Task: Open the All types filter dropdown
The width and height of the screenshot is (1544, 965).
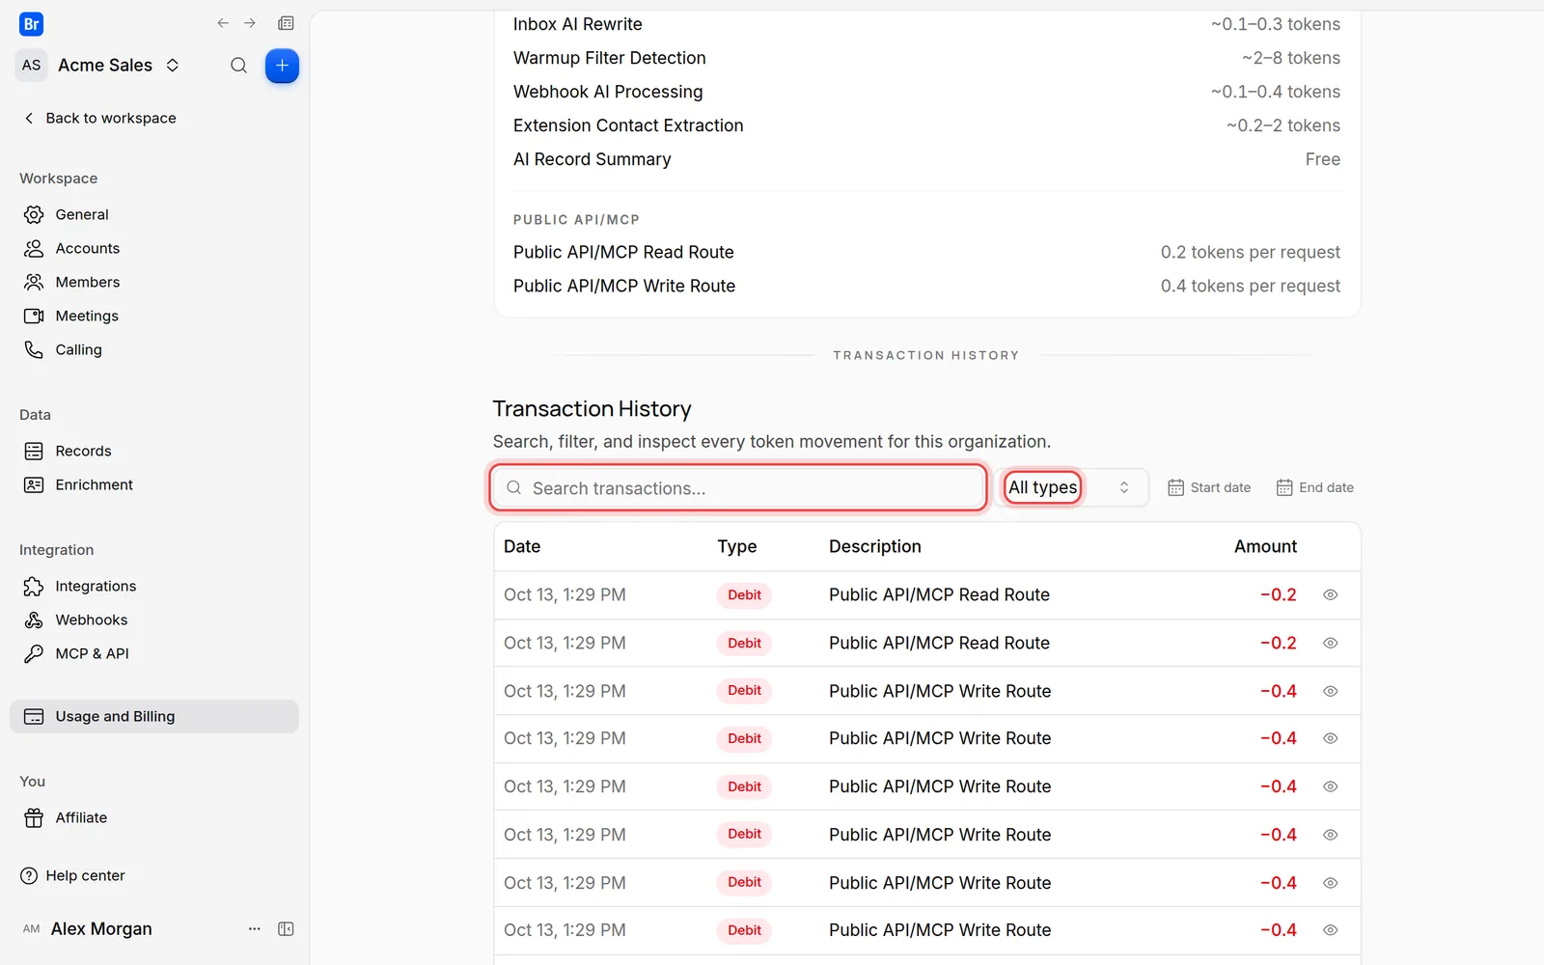Action: [1071, 487]
